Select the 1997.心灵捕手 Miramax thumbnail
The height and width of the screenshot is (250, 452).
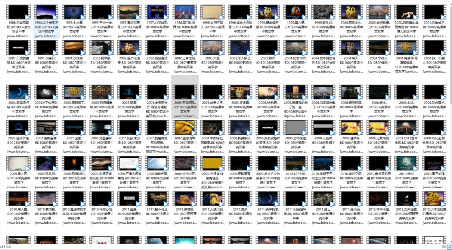coord(157,12)
